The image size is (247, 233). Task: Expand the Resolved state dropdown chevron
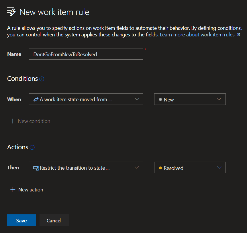[x=219, y=168]
